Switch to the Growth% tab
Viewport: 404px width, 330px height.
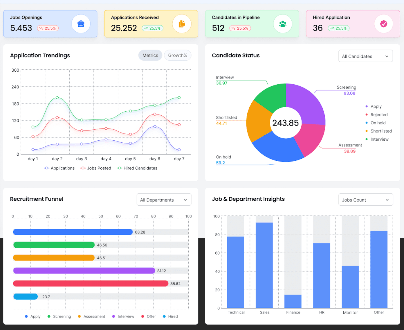[x=177, y=55]
